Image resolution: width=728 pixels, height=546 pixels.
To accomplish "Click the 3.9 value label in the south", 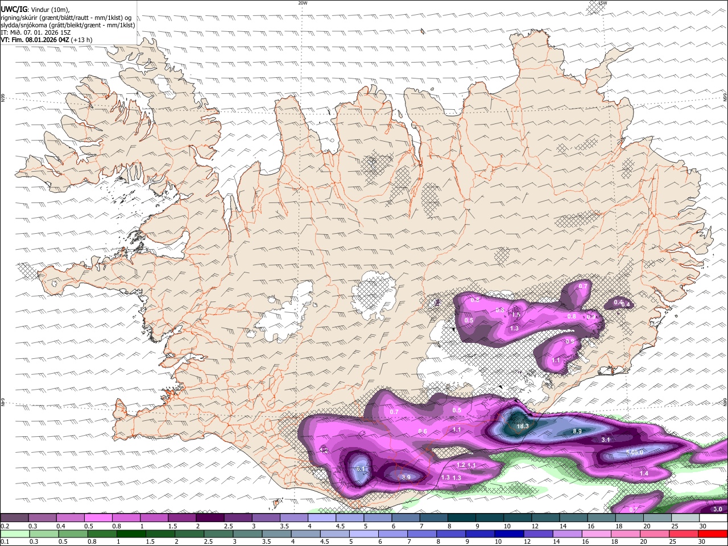I will pos(406,477).
